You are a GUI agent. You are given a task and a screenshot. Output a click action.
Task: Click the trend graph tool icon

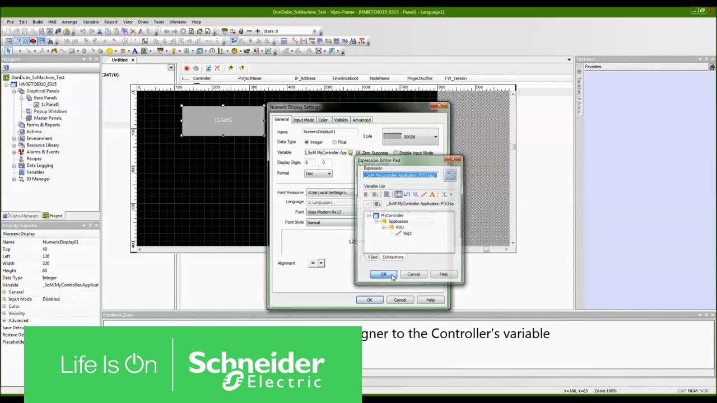pos(268,51)
